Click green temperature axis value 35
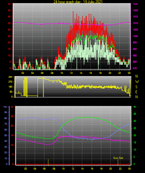Image resolution: width=145 pixels, height=173 pixels. coord(135,114)
